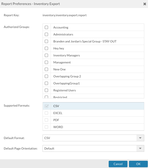Tick the OverlappingGroup1 checkbox
The width and height of the screenshot is (148, 168).
46,83
